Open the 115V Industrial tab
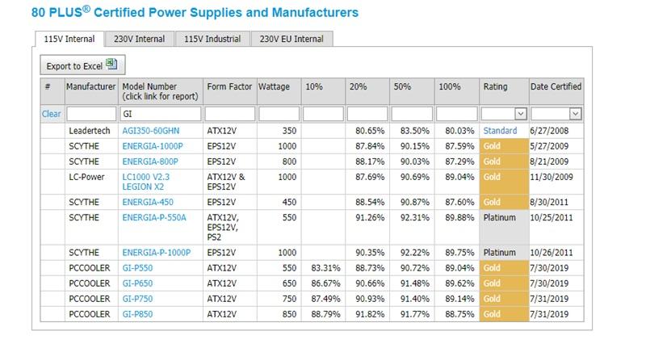 212,39
